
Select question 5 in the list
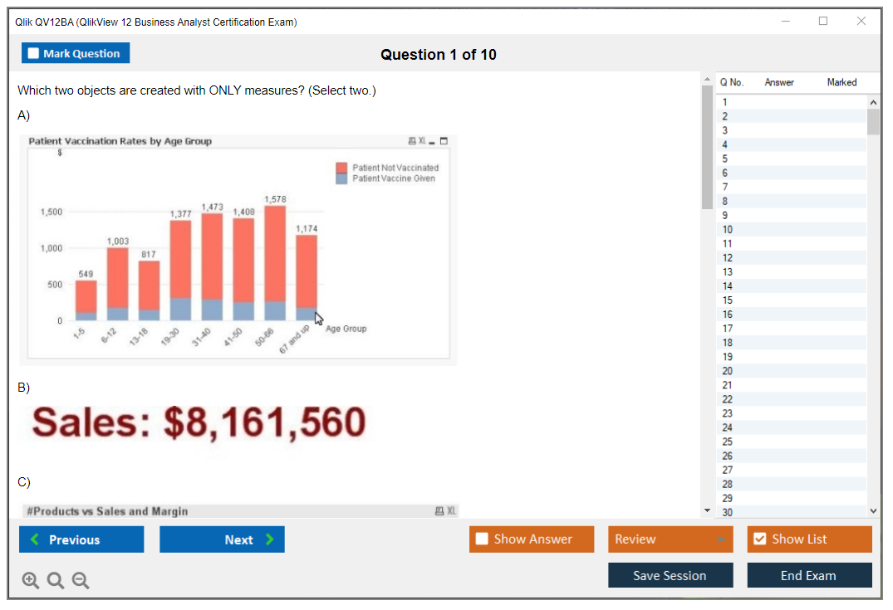tap(725, 159)
